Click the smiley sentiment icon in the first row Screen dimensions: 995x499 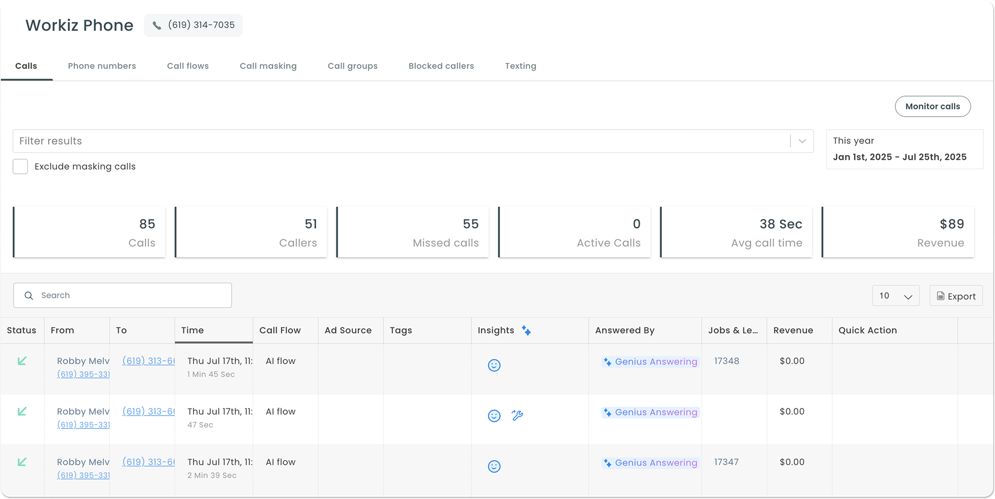tap(494, 365)
